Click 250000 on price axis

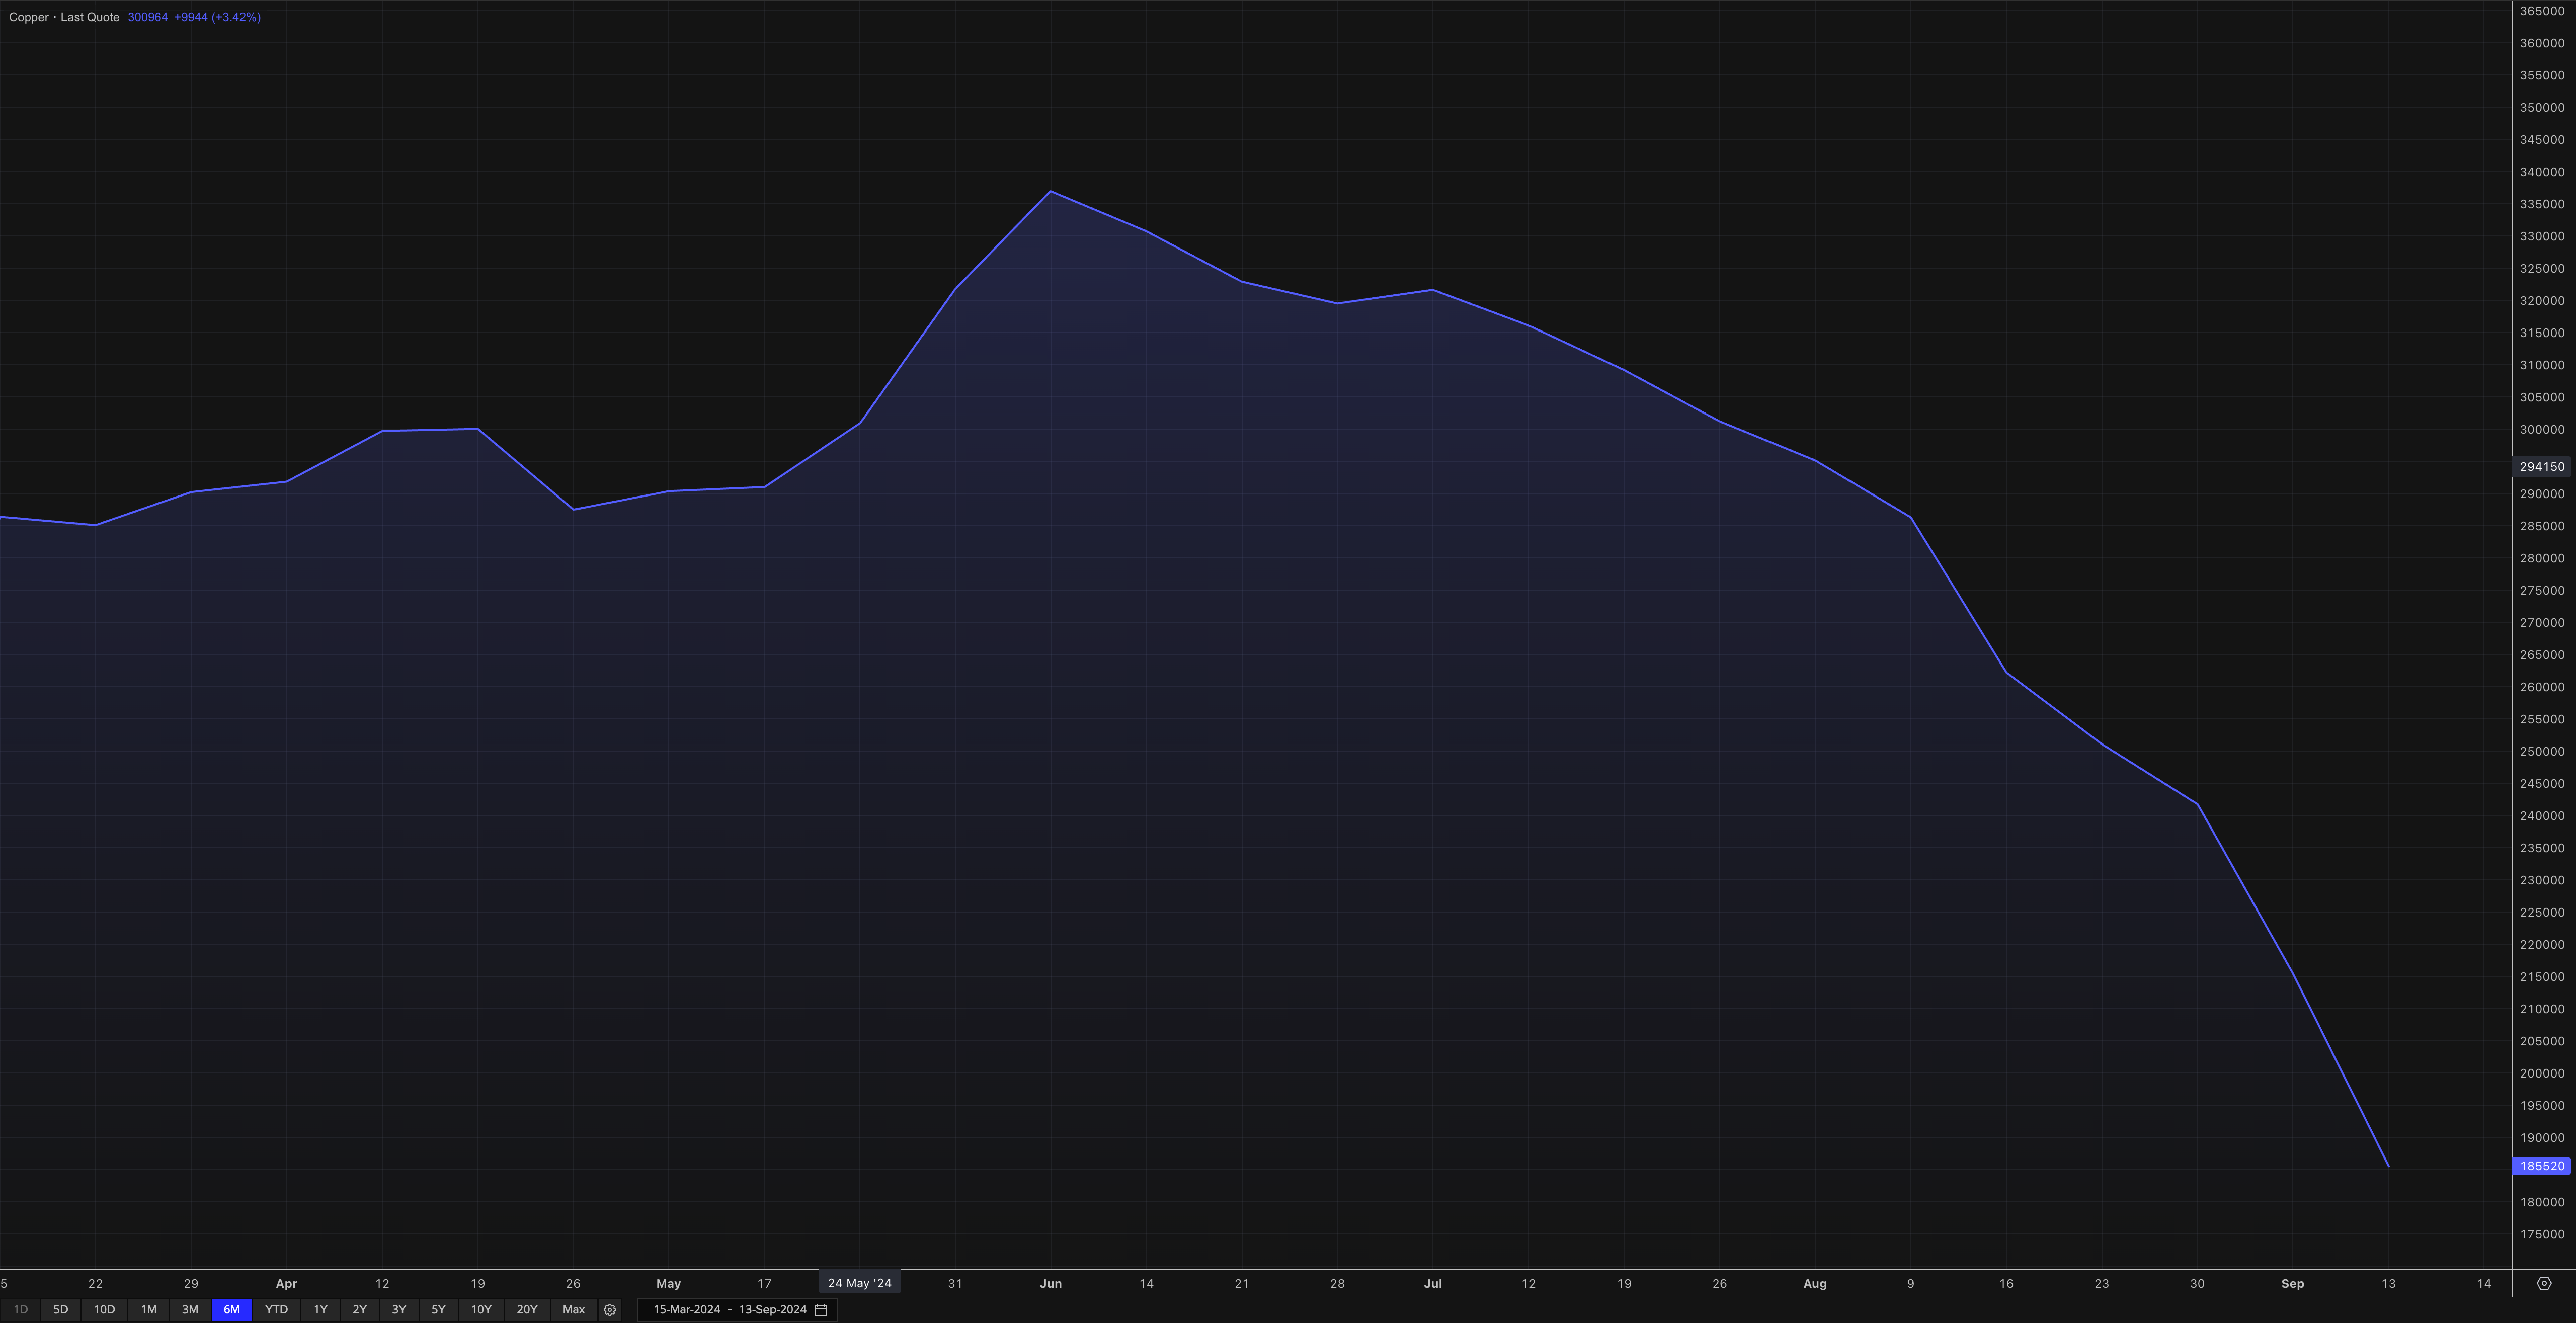tap(2542, 752)
